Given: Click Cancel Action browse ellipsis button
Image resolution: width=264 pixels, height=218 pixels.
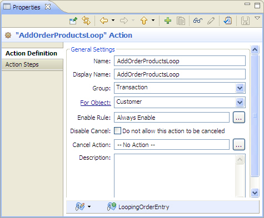Looking at the screenshot, I should tap(239, 144).
